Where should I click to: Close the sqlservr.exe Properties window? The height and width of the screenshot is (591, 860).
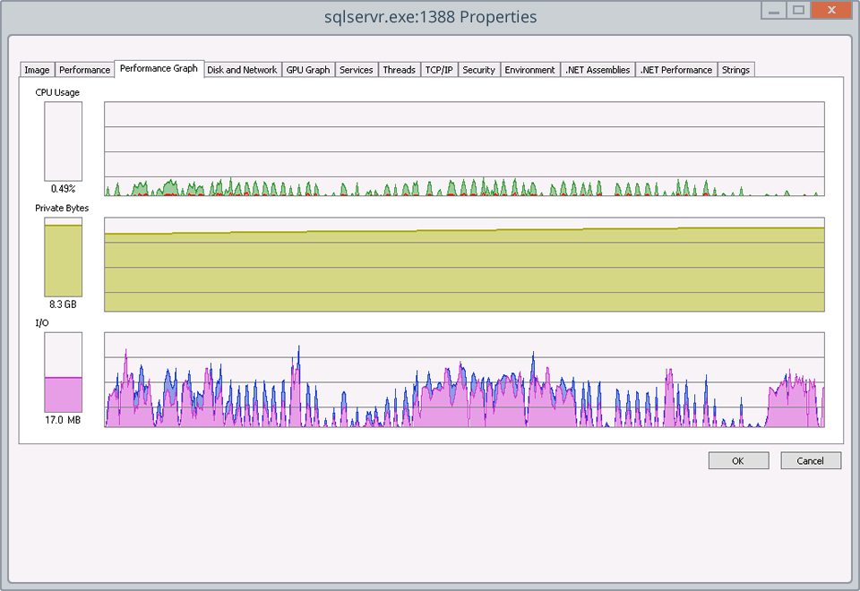coord(830,10)
